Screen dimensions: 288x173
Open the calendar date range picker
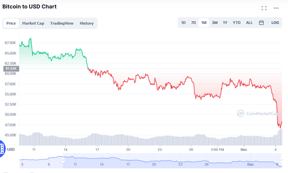pyautogui.click(x=261, y=23)
